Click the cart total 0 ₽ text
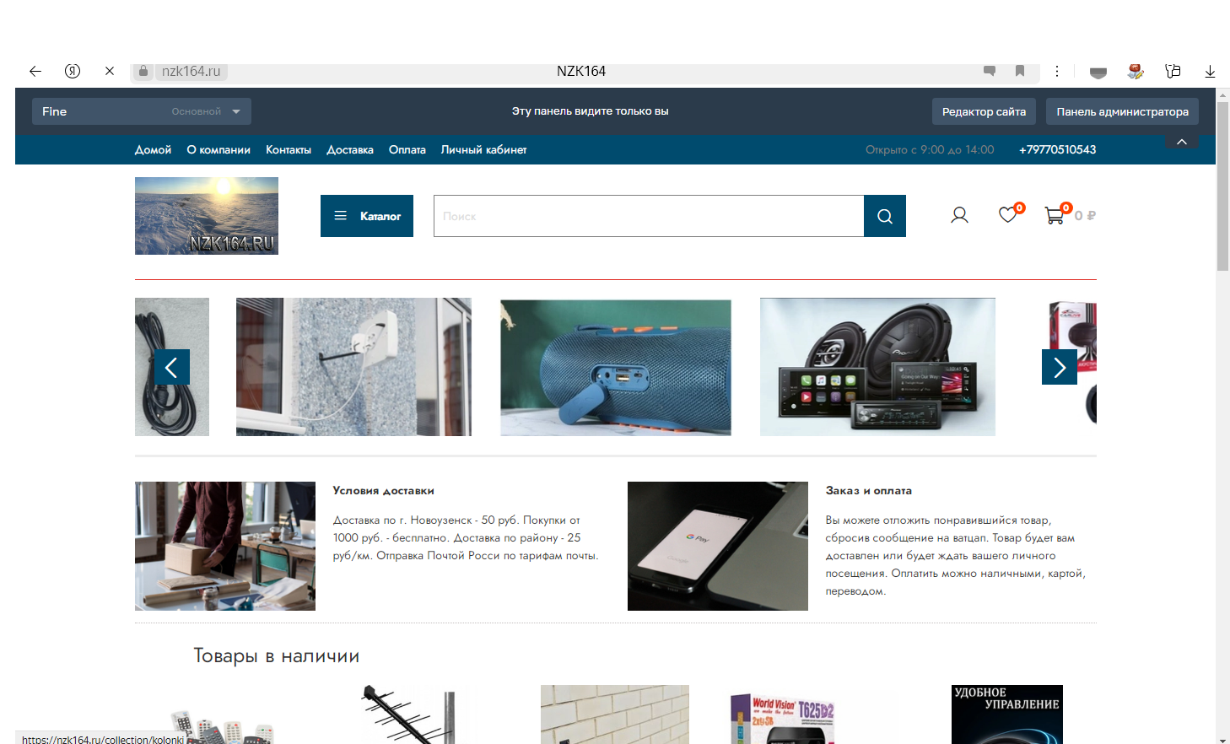Image resolution: width=1230 pixels, height=744 pixels. pos(1085,216)
